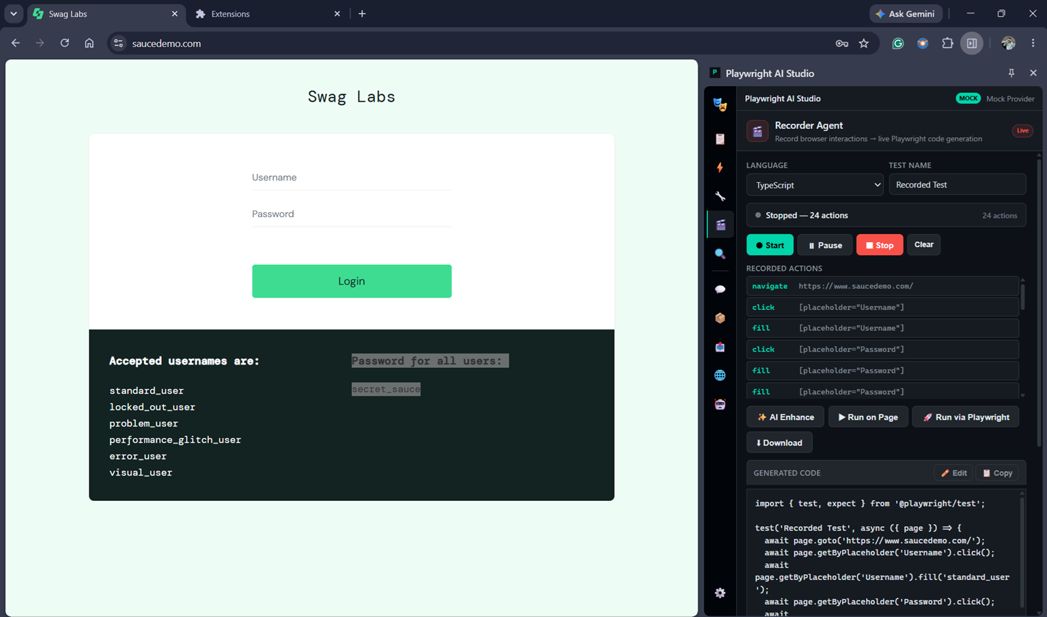The height and width of the screenshot is (617, 1047).
Task: Stop the recording
Action: [x=880, y=245]
